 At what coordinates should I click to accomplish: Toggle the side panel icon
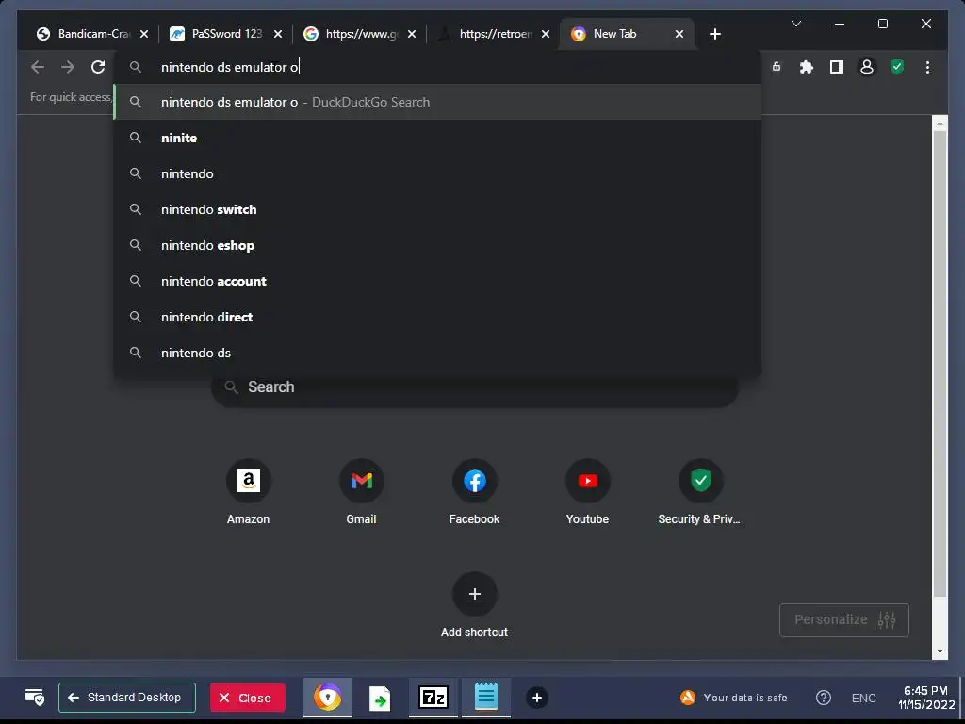837,67
